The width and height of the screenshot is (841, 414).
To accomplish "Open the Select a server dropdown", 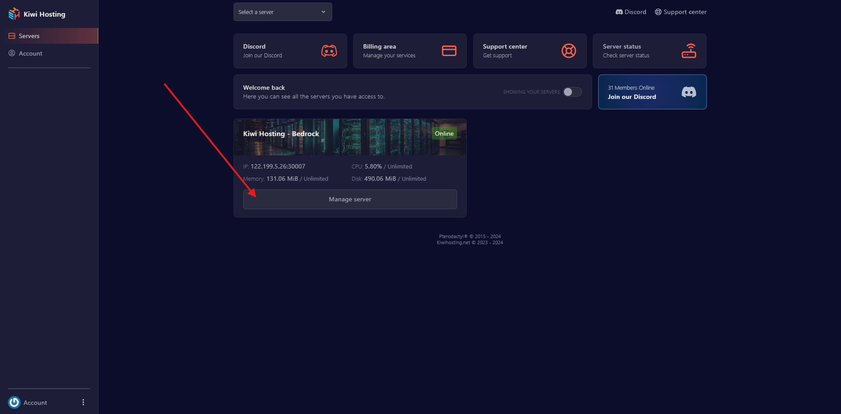I will coord(283,12).
